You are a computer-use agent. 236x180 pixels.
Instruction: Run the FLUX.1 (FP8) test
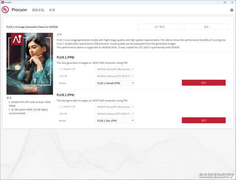tap(204, 83)
